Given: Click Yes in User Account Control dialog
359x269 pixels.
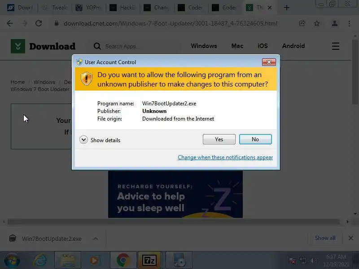Looking at the screenshot, I should 219,139.
